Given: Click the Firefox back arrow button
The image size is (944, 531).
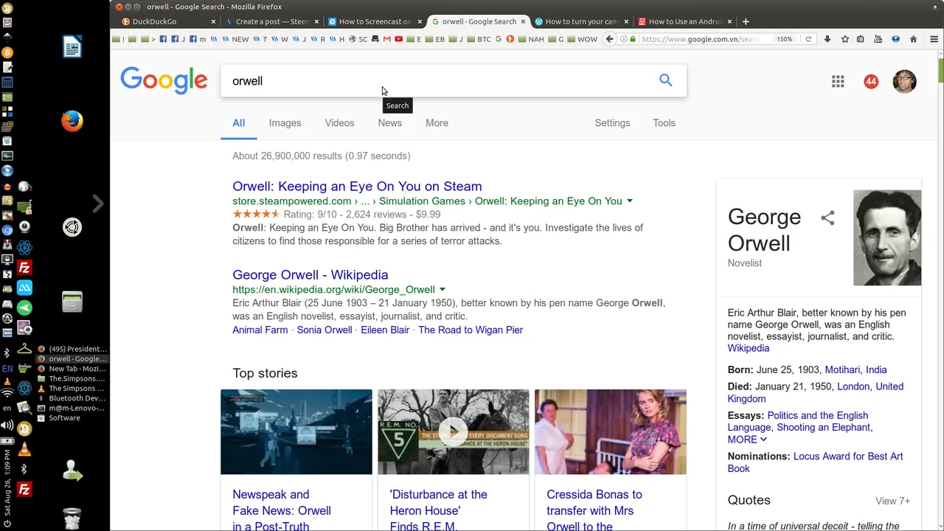Looking at the screenshot, I should [x=609, y=39].
